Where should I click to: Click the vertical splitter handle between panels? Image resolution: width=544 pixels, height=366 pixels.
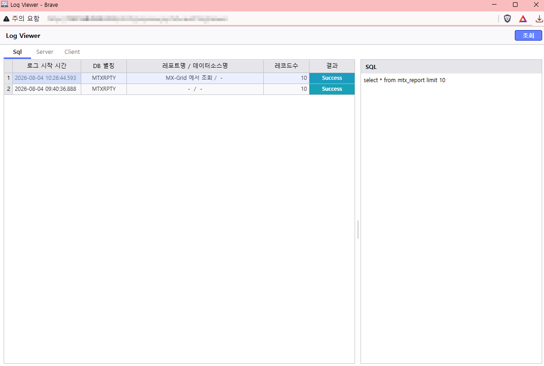[x=358, y=229]
